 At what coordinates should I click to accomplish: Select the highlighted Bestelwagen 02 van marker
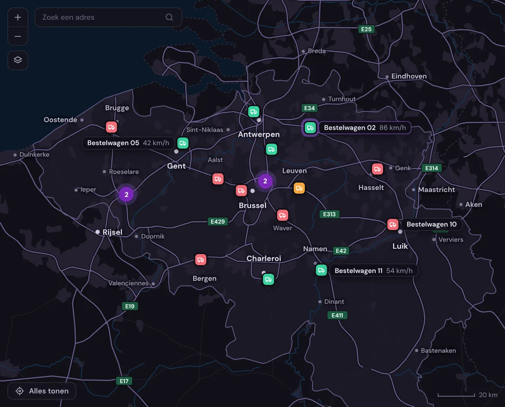pos(310,128)
